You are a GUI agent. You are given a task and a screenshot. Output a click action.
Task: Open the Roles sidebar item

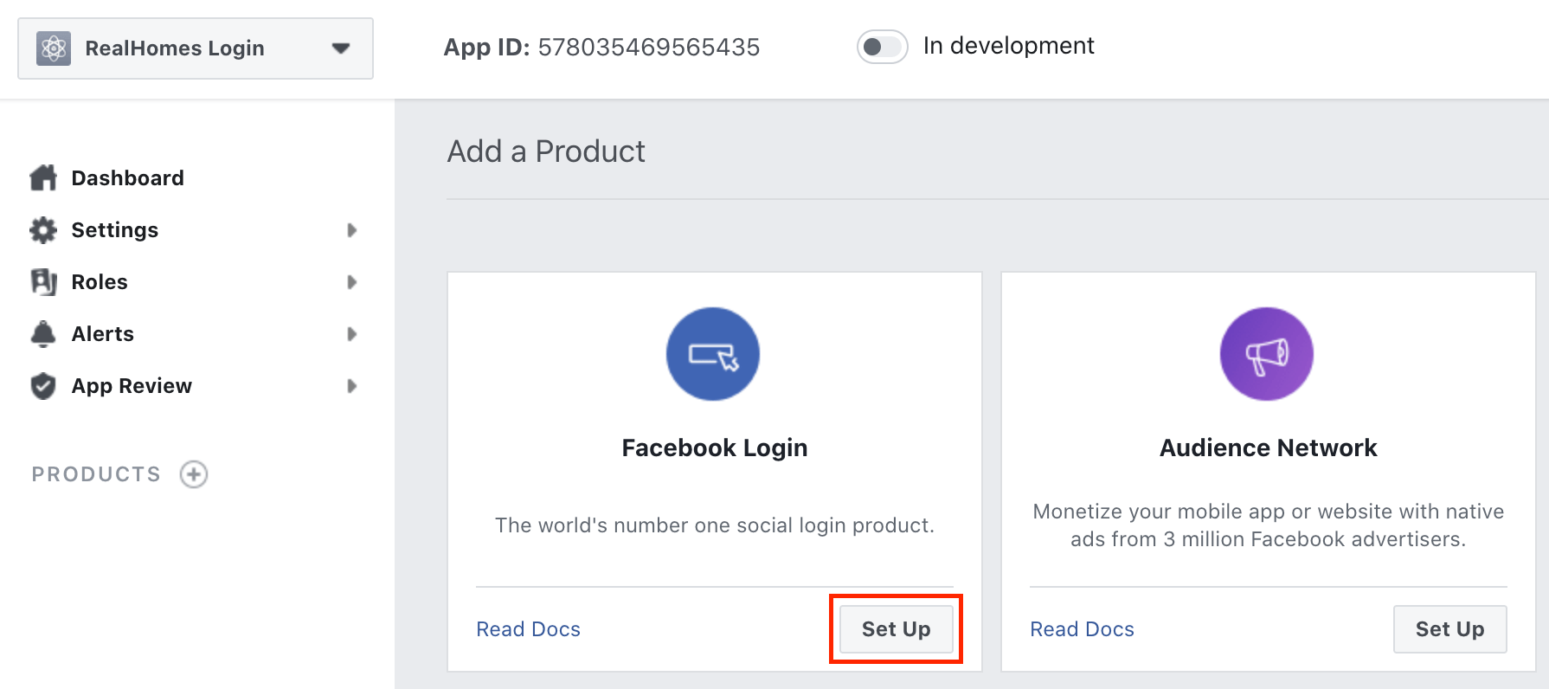pos(100,282)
